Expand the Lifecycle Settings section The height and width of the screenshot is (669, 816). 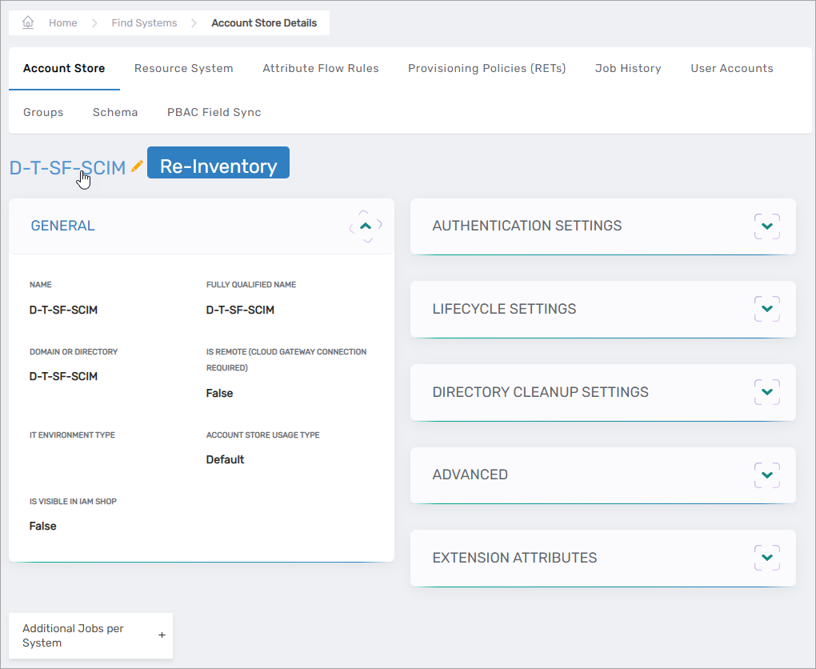point(766,309)
